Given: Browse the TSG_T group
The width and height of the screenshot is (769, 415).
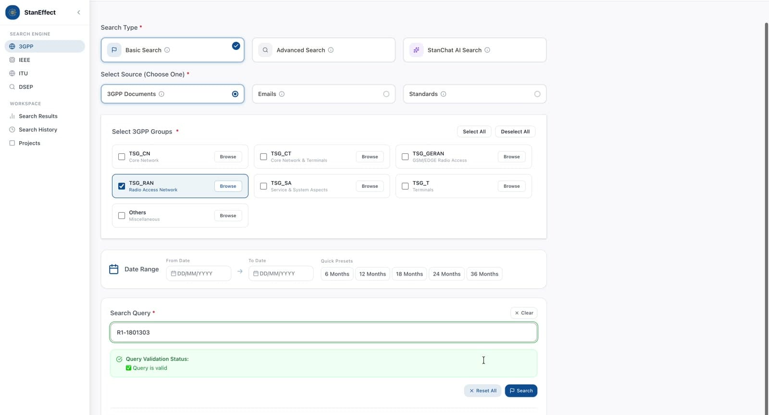Looking at the screenshot, I should (x=511, y=186).
